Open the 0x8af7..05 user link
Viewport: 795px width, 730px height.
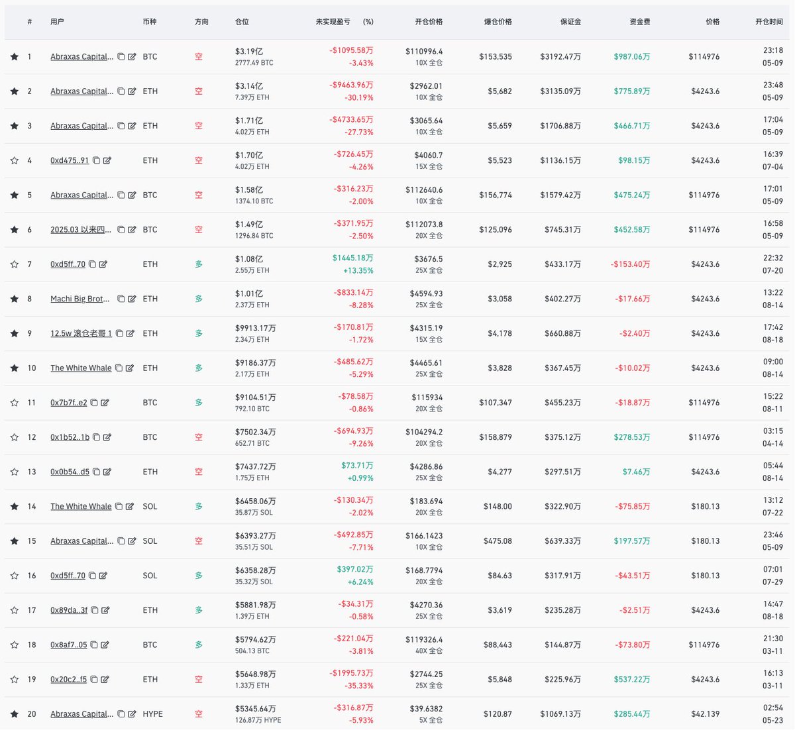pos(69,645)
